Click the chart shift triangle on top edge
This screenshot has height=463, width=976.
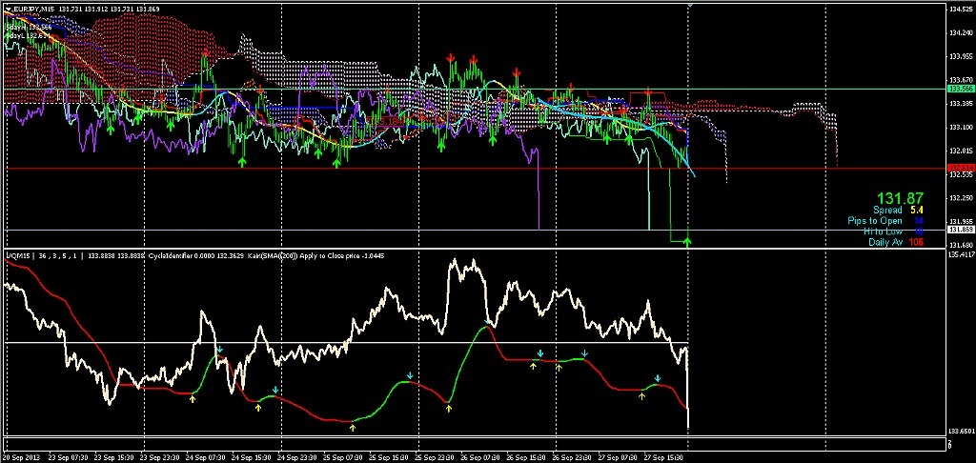tap(689, 8)
